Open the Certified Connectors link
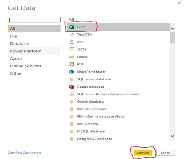Screen dimensions: 184x159 [25, 153]
